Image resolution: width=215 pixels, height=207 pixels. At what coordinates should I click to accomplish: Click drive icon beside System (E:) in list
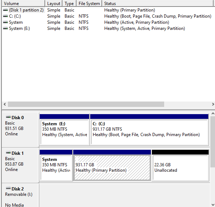point(5,28)
